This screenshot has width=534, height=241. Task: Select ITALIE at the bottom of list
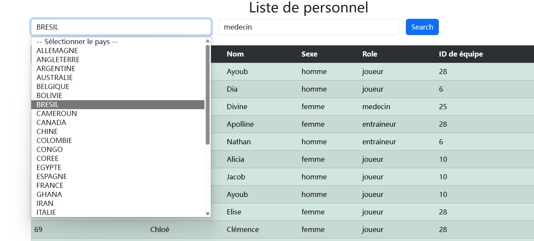point(46,212)
